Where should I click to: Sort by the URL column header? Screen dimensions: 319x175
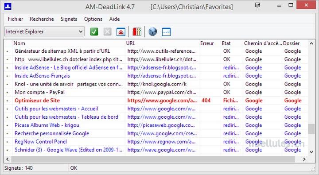click(162, 43)
